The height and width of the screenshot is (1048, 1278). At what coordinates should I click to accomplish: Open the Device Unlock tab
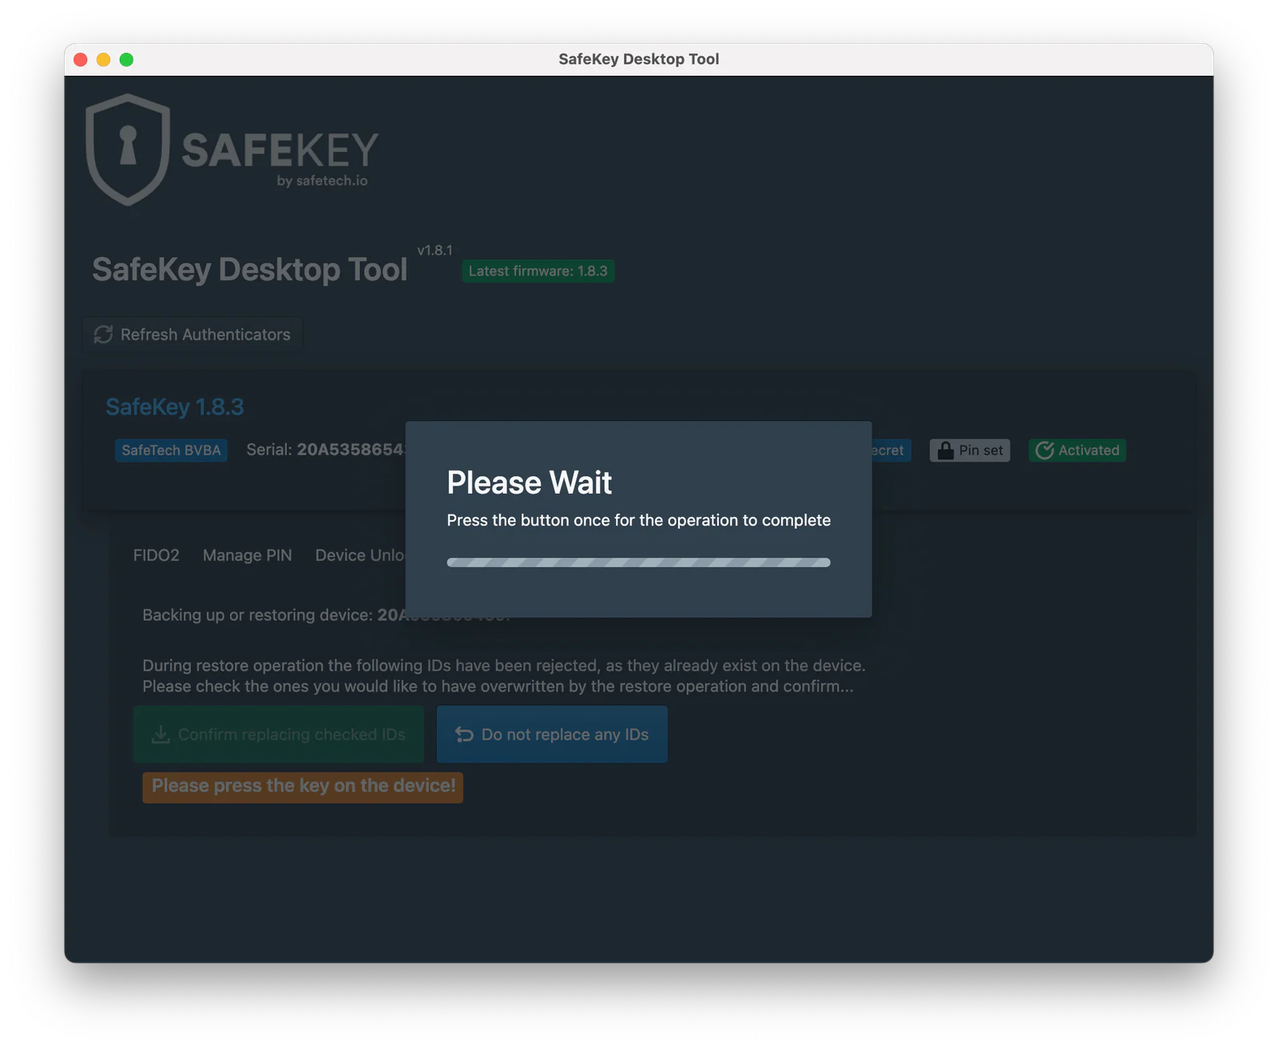(x=360, y=555)
